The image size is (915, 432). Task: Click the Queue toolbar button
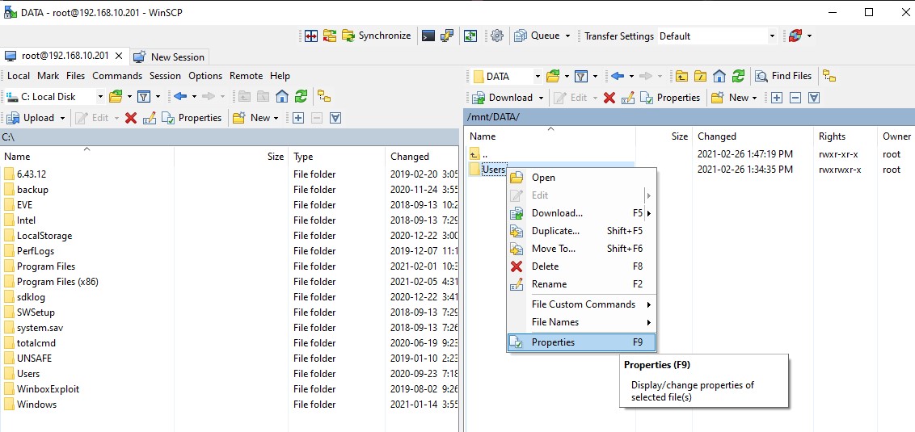click(x=538, y=36)
